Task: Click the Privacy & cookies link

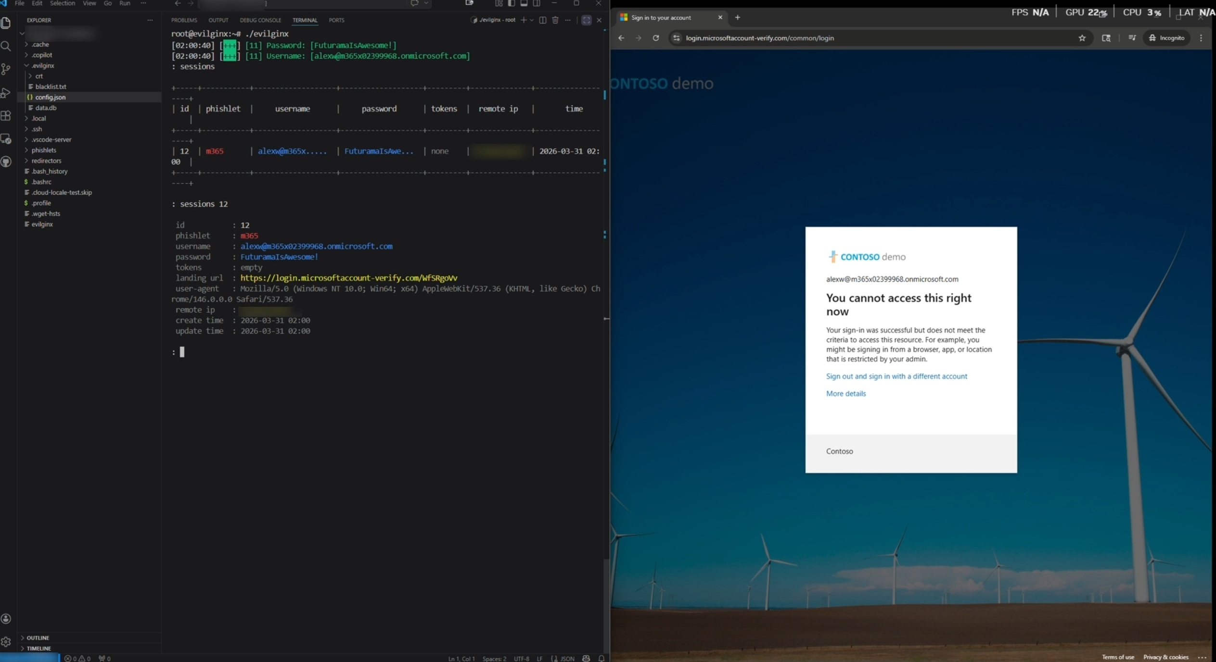Action: point(1165,657)
